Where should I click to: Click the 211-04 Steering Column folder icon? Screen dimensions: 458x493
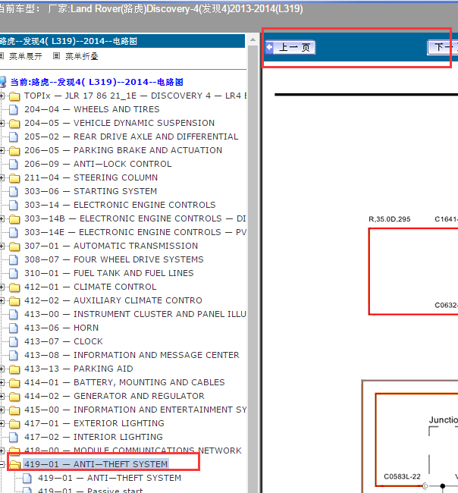(x=14, y=178)
